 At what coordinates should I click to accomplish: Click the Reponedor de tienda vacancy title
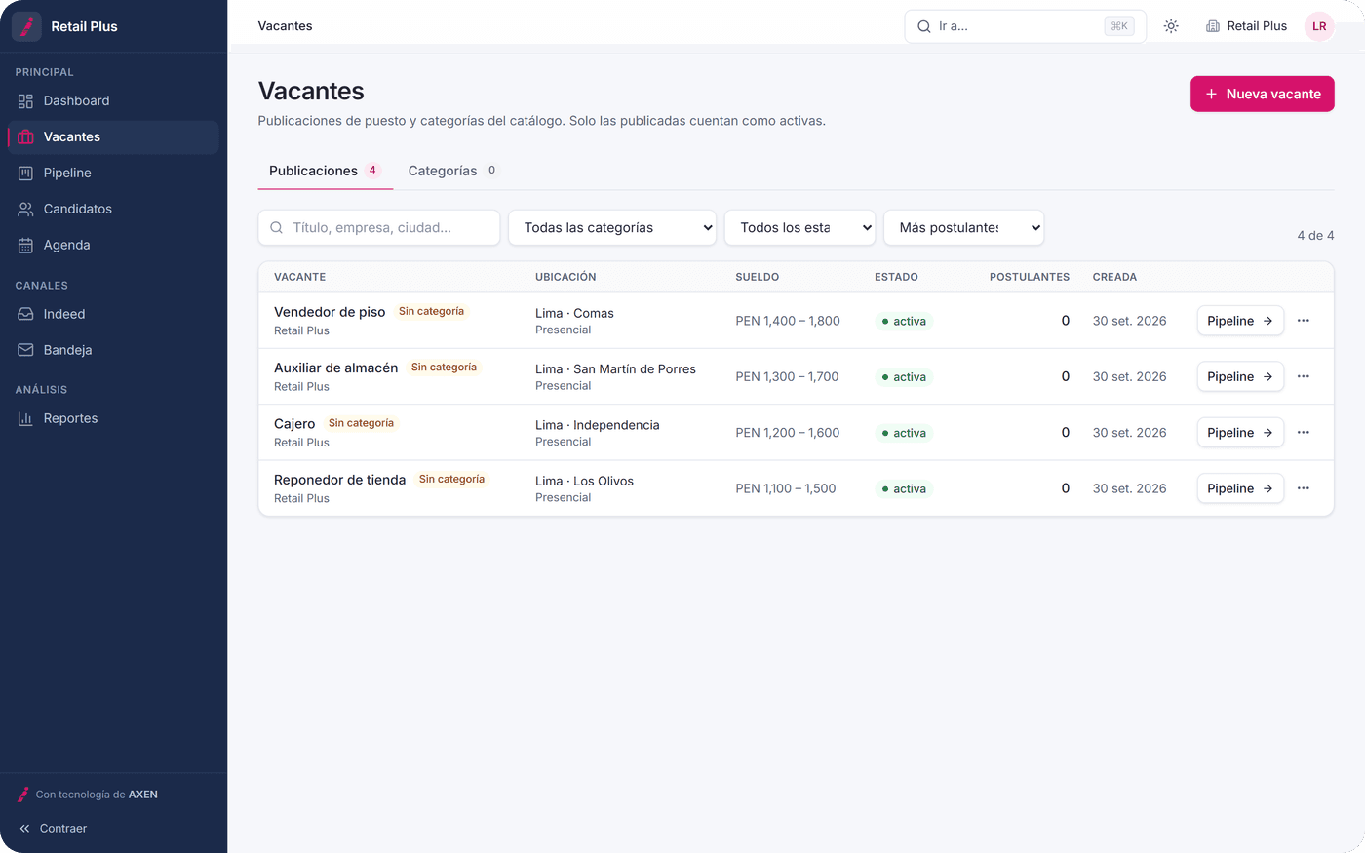(x=340, y=480)
